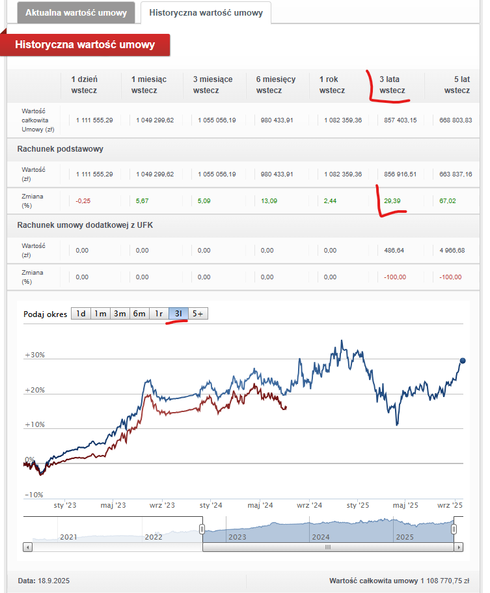The image size is (490, 593).
Task: Open the Historyczna wartość umowy tab
Action: (x=206, y=12)
